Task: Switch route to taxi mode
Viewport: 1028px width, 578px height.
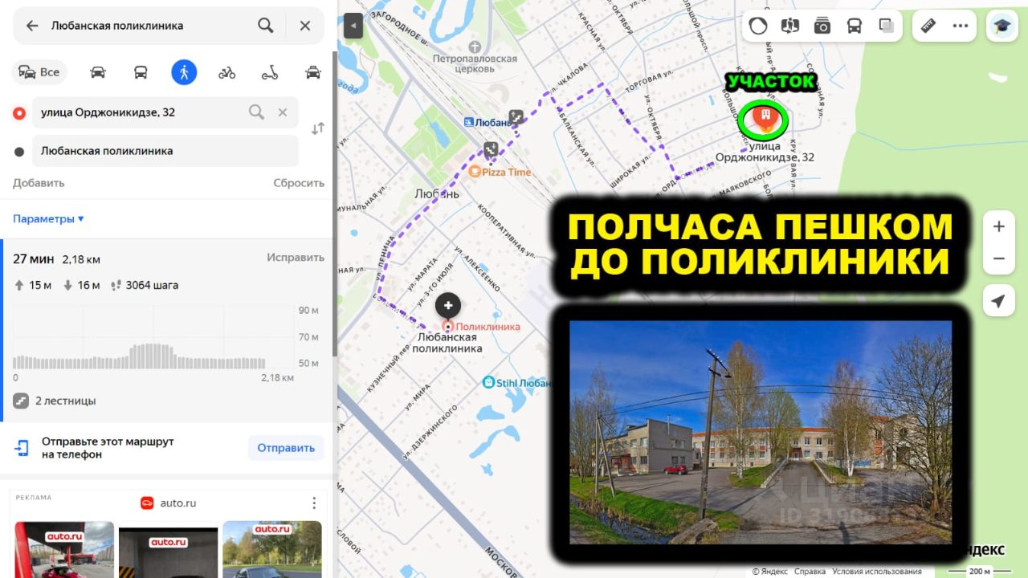Action: pyautogui.click(x=313, y=72)
